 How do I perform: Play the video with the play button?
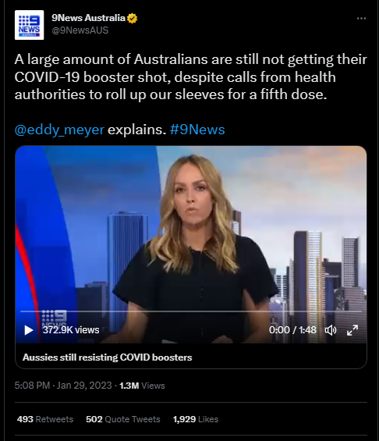(x=28, y=330)
